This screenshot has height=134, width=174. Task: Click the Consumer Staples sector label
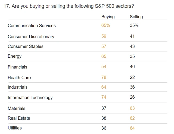[26, 46]
